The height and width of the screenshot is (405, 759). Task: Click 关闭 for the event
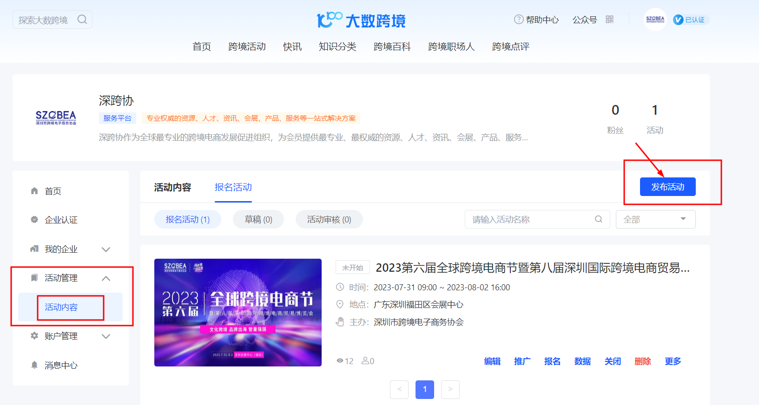click(x=613, y=361)
